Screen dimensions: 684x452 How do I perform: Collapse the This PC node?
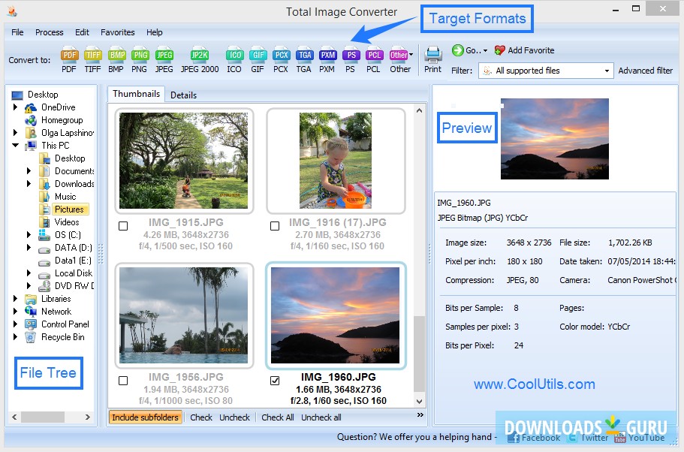17,145
